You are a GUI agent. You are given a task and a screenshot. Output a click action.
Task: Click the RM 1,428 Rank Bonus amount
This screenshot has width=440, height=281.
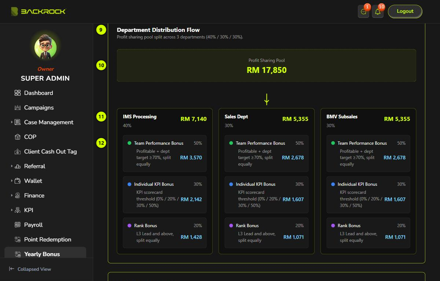click(x=191, y=237)
